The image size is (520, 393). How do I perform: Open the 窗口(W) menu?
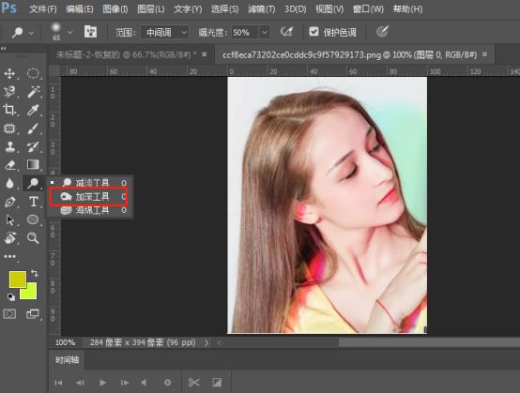368,9
